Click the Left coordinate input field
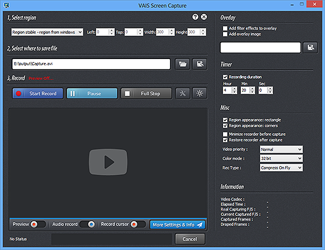Image resolution: width=325 pixels, height=250 pixels. pyautogui.click(x=103, y=32)
